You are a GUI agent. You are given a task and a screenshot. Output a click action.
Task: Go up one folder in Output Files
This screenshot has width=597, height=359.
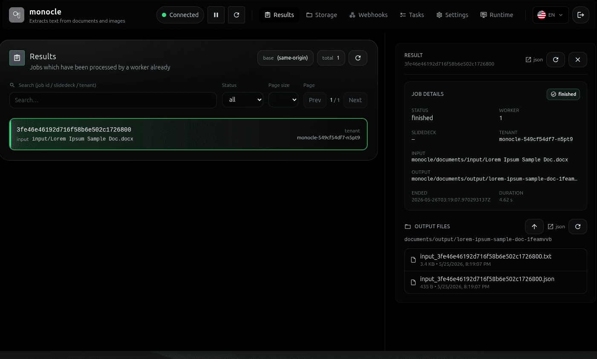click(x=534, y=227)
